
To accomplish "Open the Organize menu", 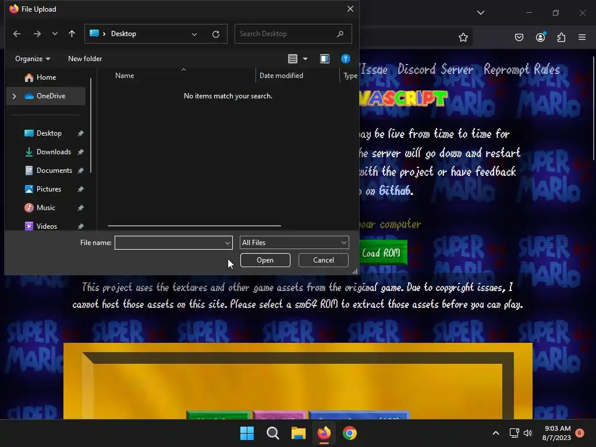I will 33,59.
